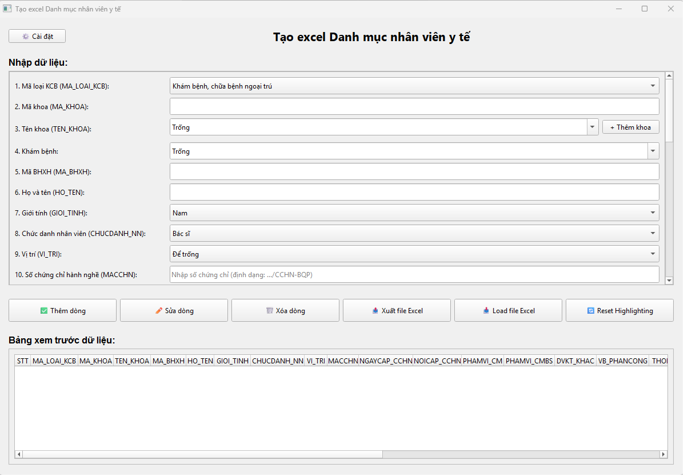Expand the Tên khoa combo box arrow
Image resolution: width=684 pixels, height=476 pixels.
(x=593, y=127)
